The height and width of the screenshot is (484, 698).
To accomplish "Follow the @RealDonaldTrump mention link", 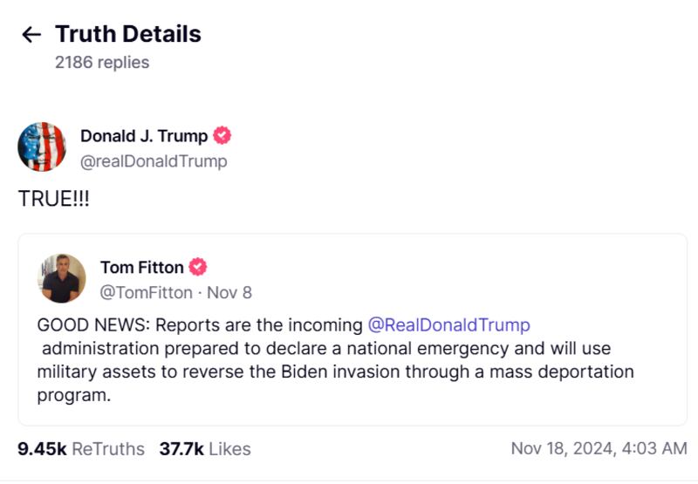I will pos(449,325).
